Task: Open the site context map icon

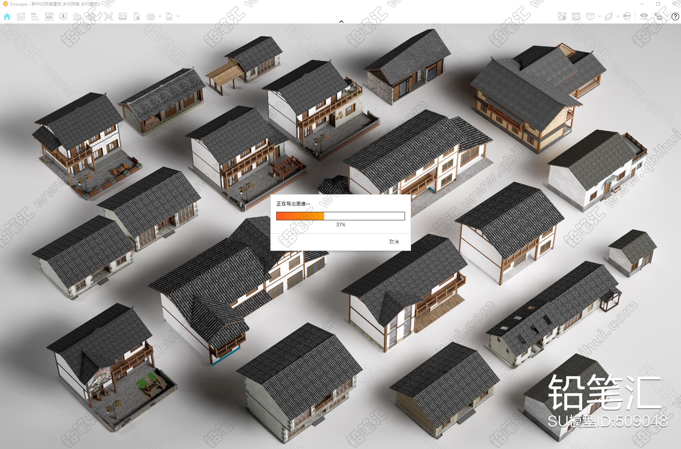Action: (63, 17)
